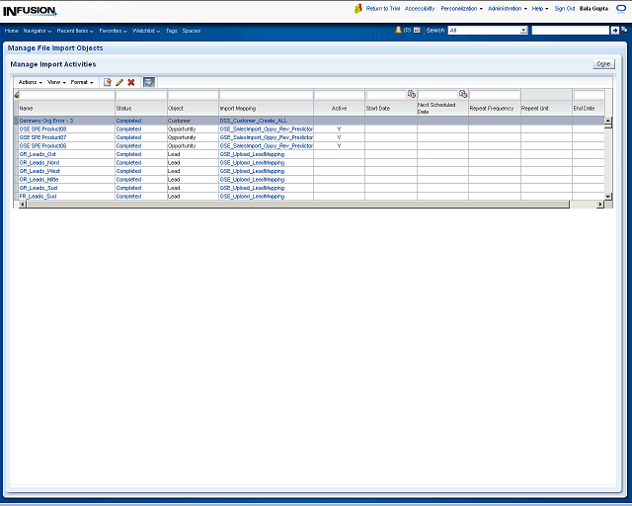Open Next Scheduled Date calendar picker
The height and width of the screenshot is (506, 632).
(x=462, y=95)
